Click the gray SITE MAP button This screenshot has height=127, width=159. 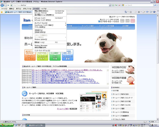tap(122, 21)
